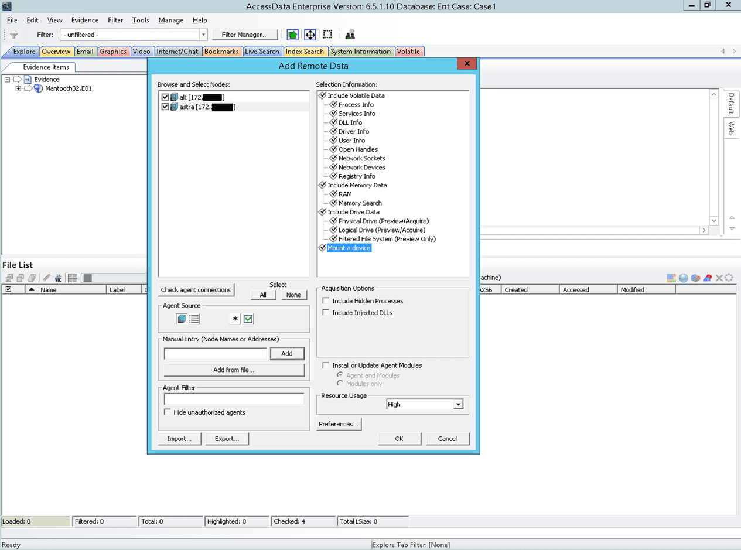Image resolution: width=741 pixels, height=550 pixels.
Task: Confirm with the OK button
Action: pyautogui.click(x=399, y=439)
